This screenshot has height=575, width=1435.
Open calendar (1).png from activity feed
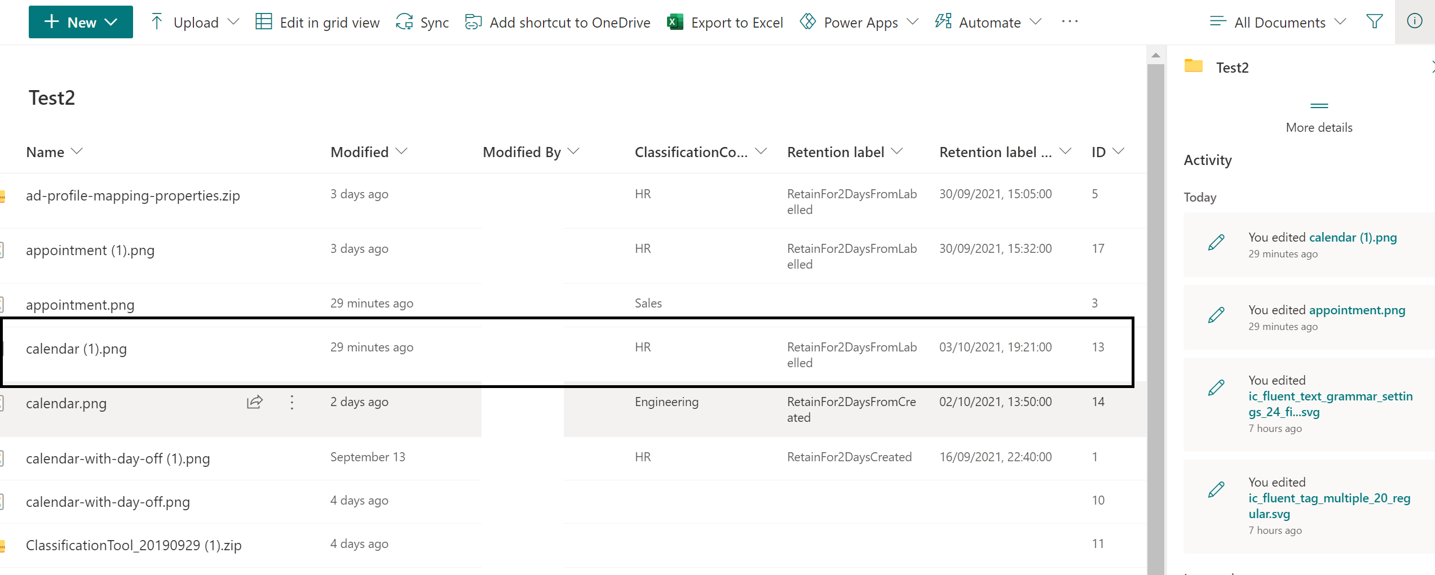click(x=1353, y=237)
